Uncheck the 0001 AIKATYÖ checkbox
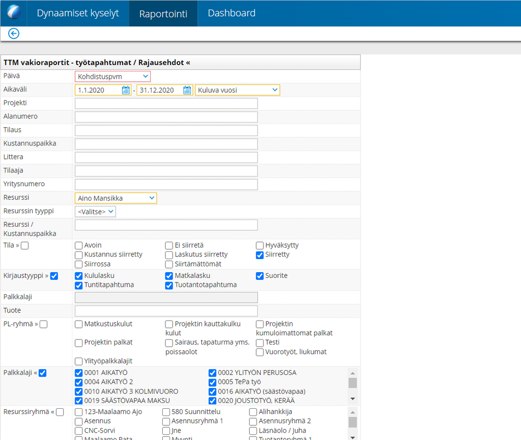This screenshot has height=440, width=521. pyautogui.click(x=79, y=373)
